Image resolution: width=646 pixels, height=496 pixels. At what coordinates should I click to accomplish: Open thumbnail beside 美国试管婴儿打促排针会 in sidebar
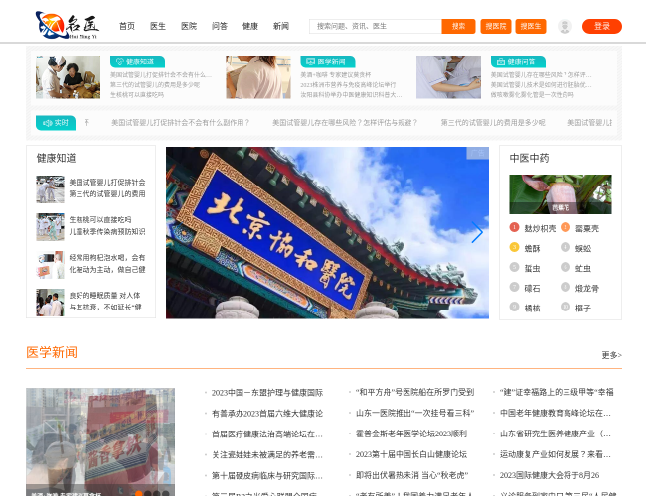[50, 189]
